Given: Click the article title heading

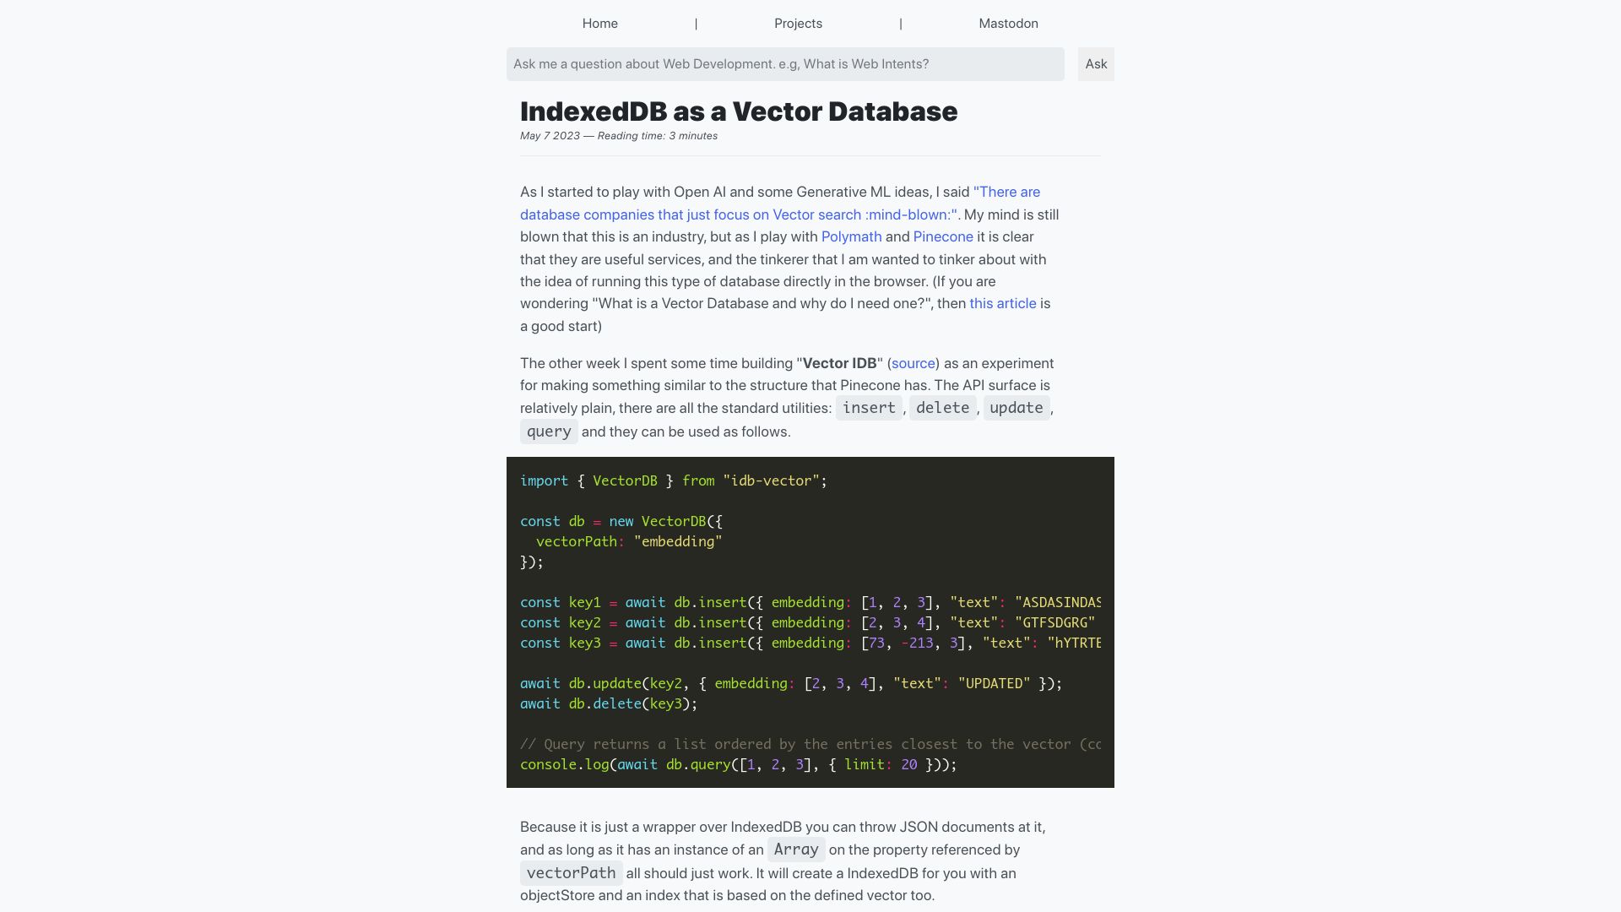Looking at the screenshot, I should (739, 111).
